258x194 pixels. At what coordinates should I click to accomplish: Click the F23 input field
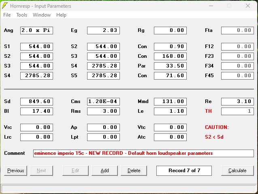[237, 56]
